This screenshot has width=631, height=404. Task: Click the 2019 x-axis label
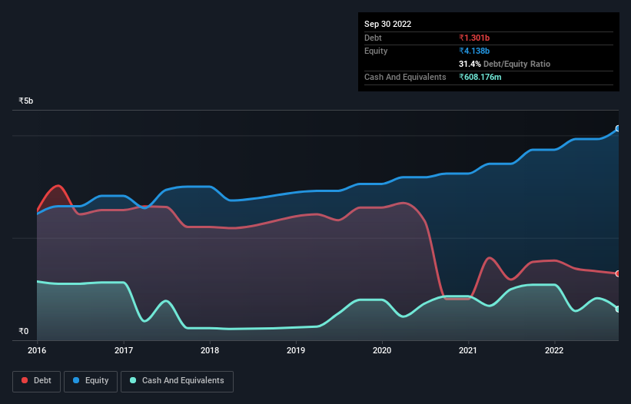pyautogui.click(x=296, y=350)
